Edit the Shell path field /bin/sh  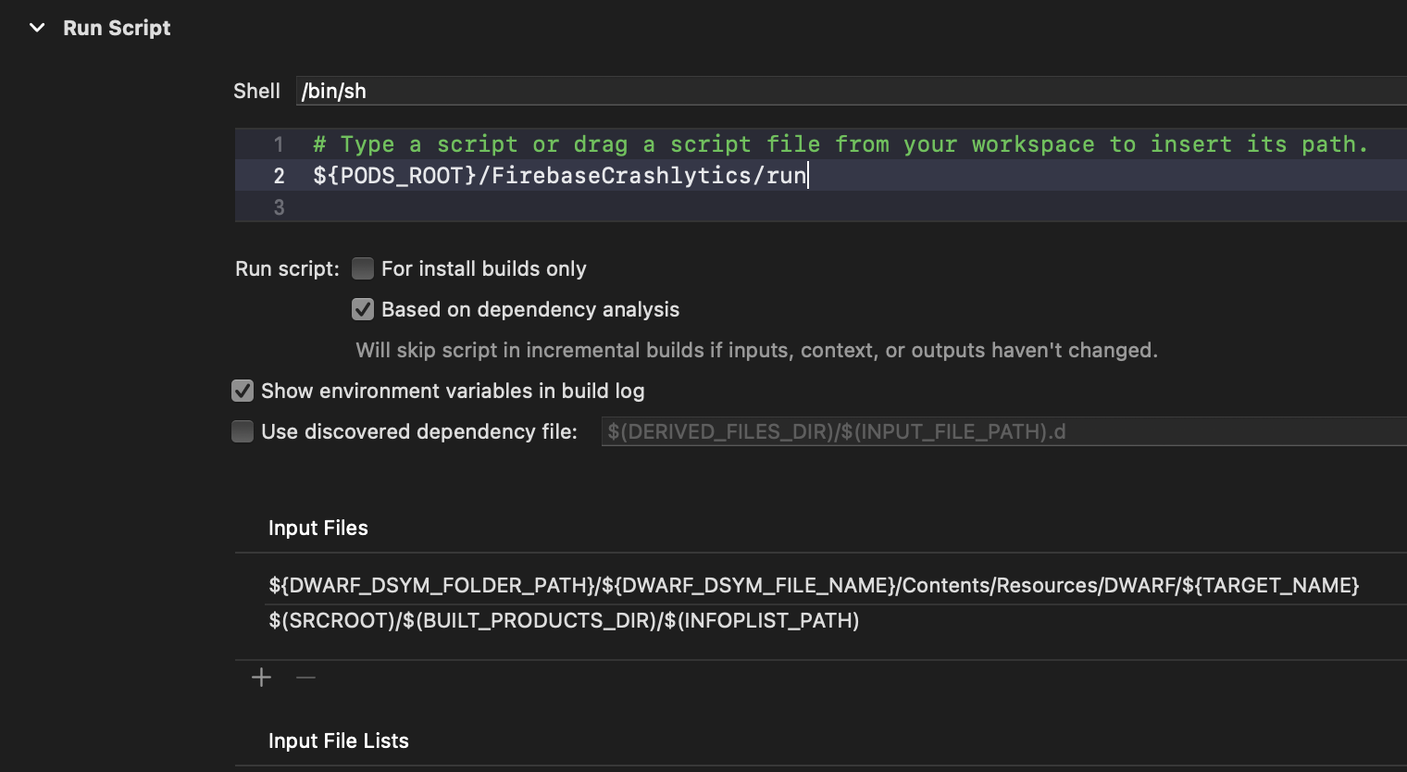852,91
